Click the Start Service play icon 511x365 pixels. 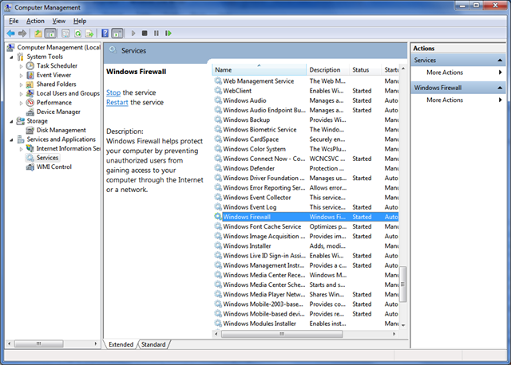[x=133, y=33]
